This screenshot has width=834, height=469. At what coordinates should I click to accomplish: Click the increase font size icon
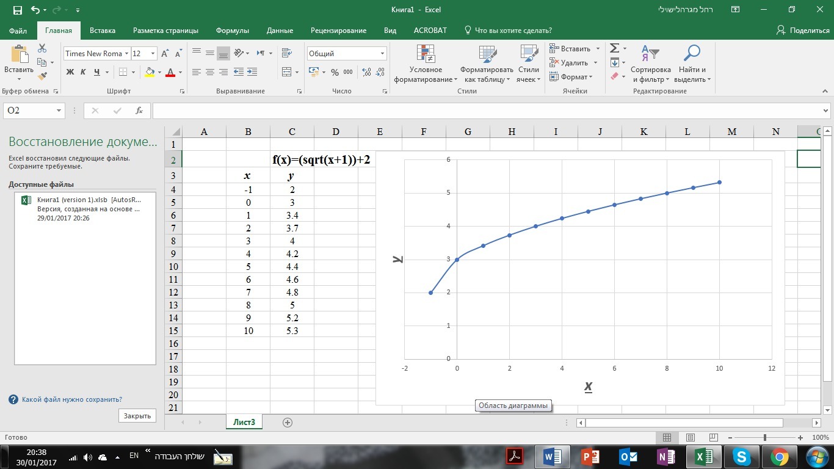165,54
